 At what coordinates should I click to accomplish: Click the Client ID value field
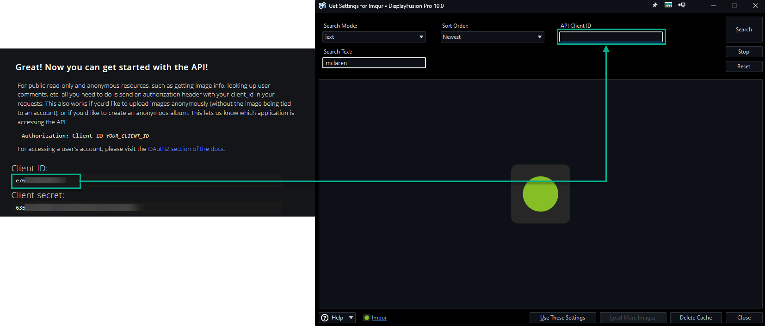[x=147, y=181]
